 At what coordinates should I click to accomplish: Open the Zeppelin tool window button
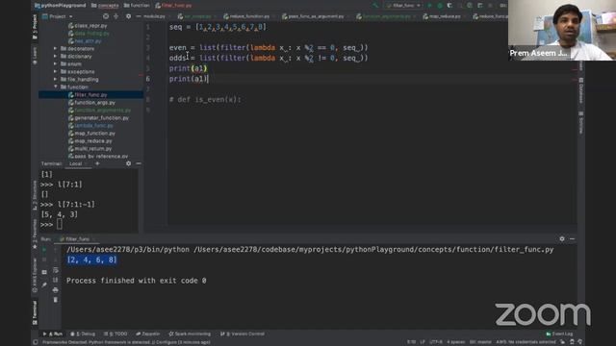coord(147,334)
